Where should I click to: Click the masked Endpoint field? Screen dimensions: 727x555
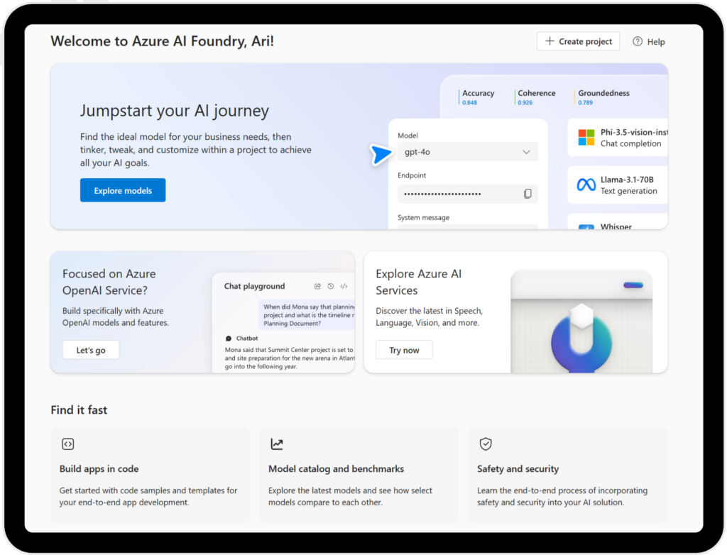(467, 194)
